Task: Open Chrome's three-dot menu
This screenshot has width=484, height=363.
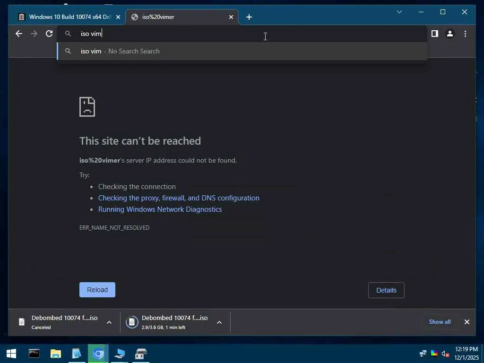Action: tap(465, 34)
